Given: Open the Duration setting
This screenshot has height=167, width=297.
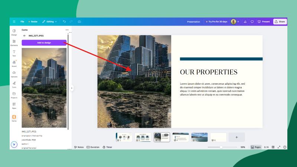Looking at the screenshot, I should [x=93, y=147].
